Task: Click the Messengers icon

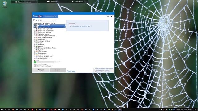Action: point(37,39)
